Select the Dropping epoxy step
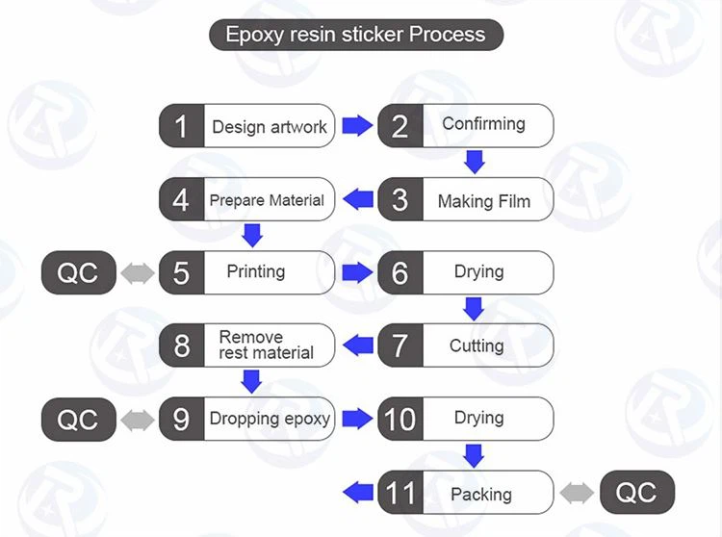This screenshot has width=722, height=537. 247,420
